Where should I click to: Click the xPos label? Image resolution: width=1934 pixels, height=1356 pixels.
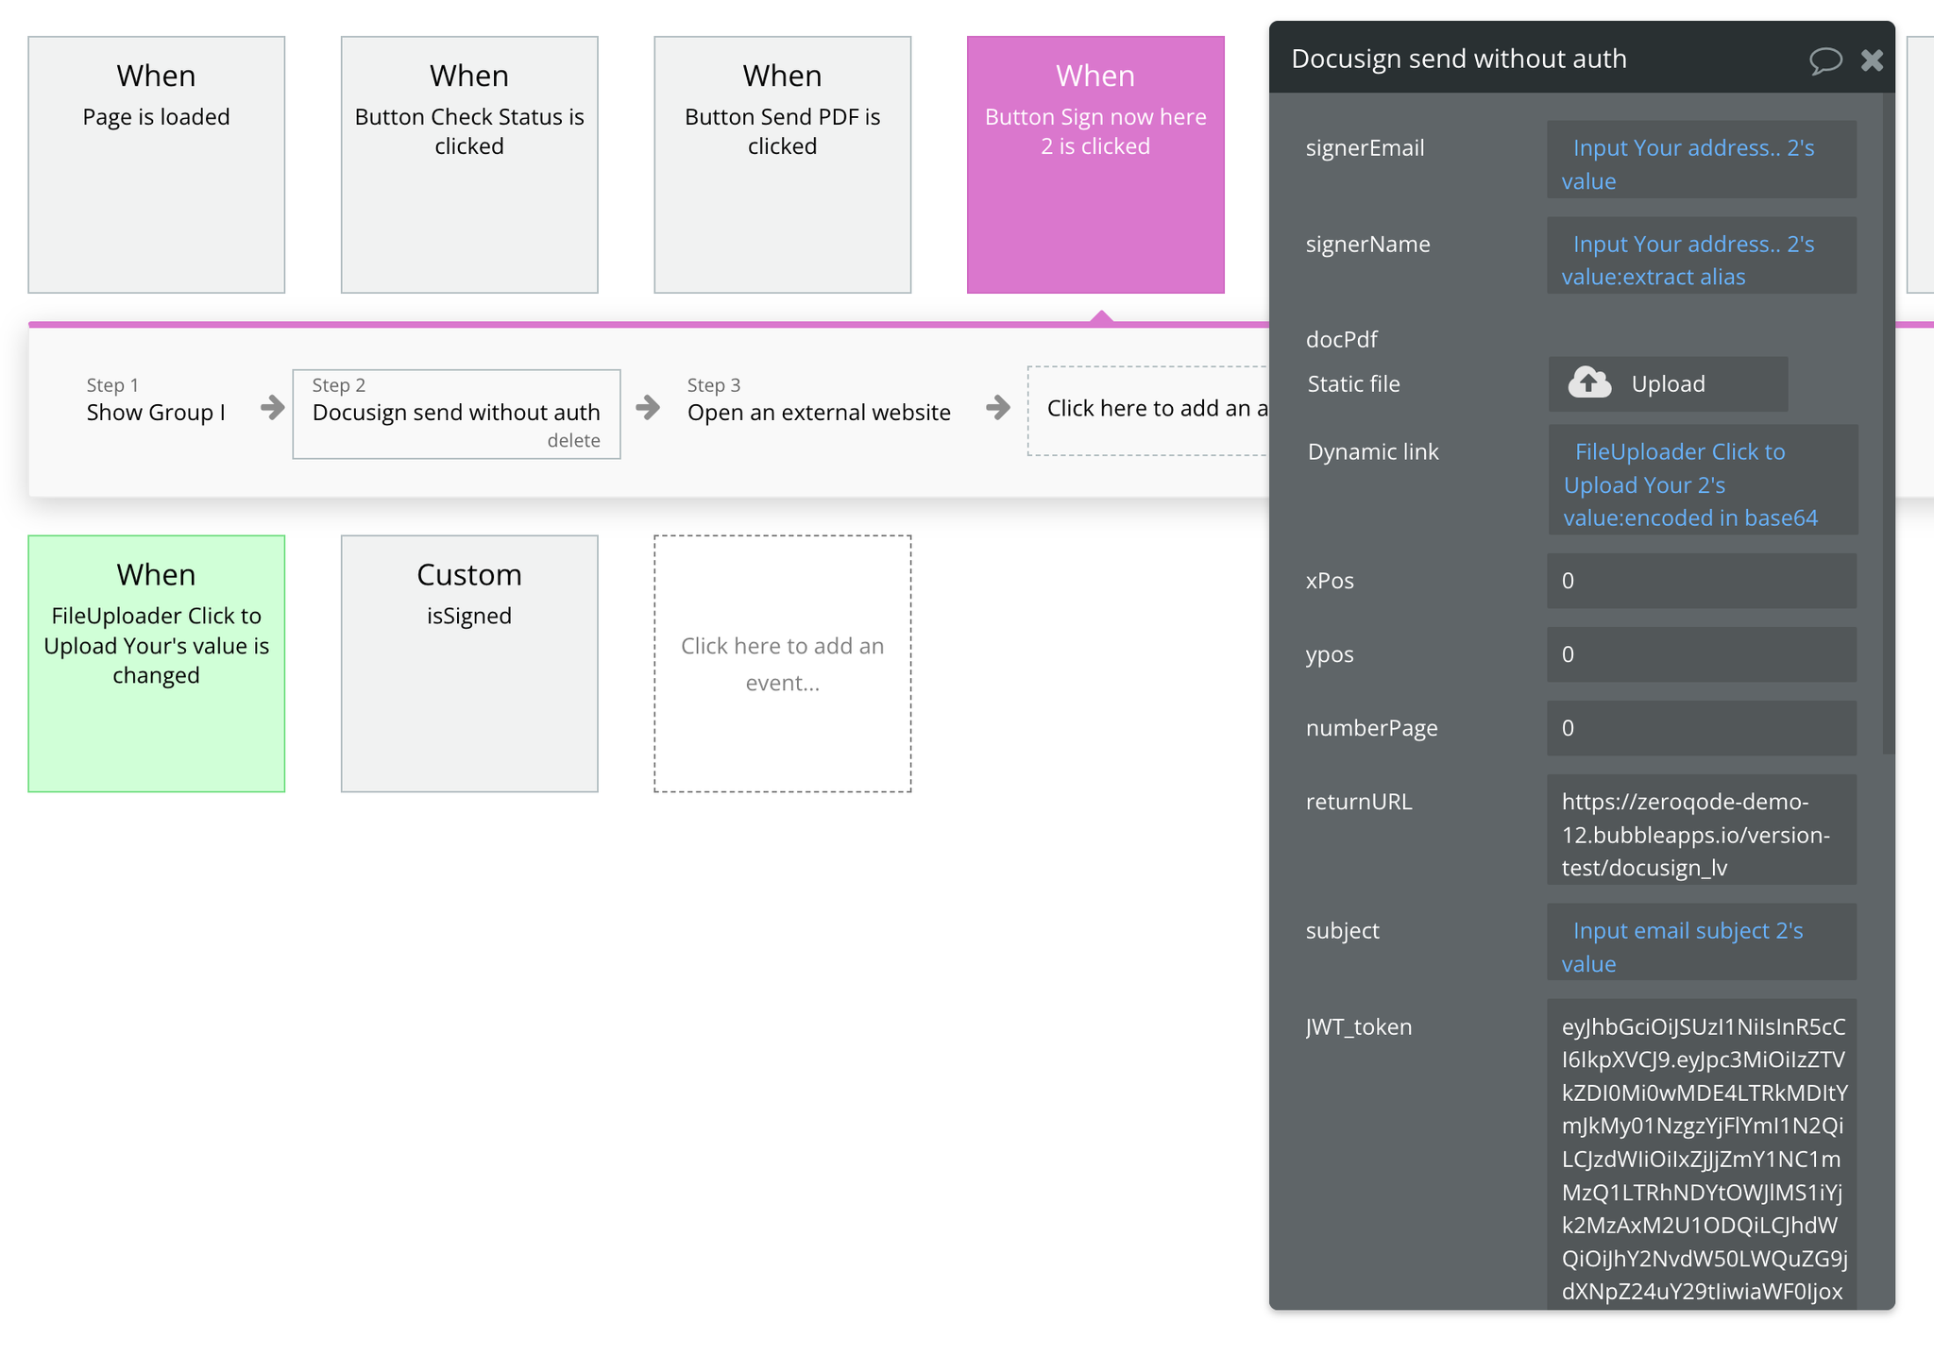click(x=1330, y=581)
